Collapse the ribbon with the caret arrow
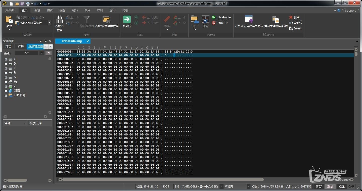The height and width of the screenshot is (191, 362). pyautogui.click(x=335, y=10)
